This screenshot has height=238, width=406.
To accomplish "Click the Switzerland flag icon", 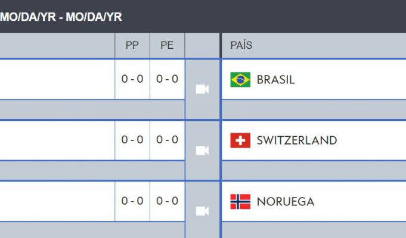I will click(x=240, y=140).
